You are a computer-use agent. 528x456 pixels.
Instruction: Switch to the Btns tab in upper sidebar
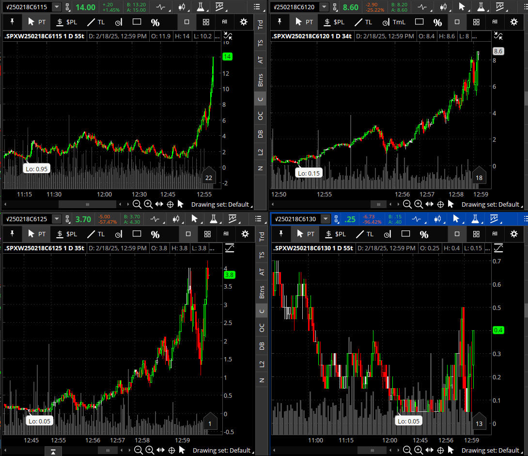click(260, 80)
